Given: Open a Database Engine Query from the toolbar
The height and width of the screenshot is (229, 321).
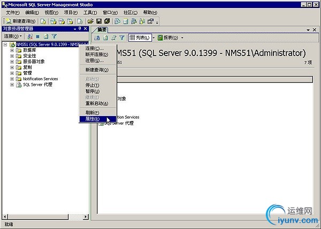Looking at the screenshot, I should click(x=43, y=21).
